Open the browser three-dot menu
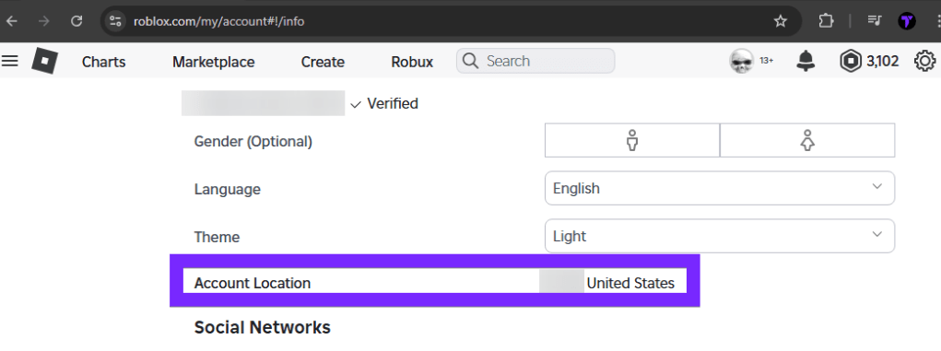 (x=938, y=21)
